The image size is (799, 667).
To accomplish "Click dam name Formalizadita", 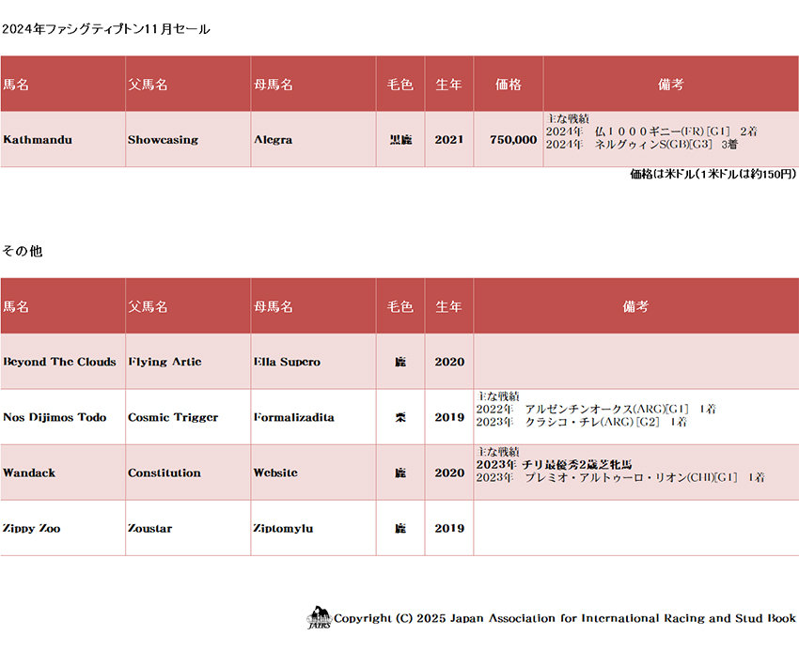I will click(x=293, y=417).
